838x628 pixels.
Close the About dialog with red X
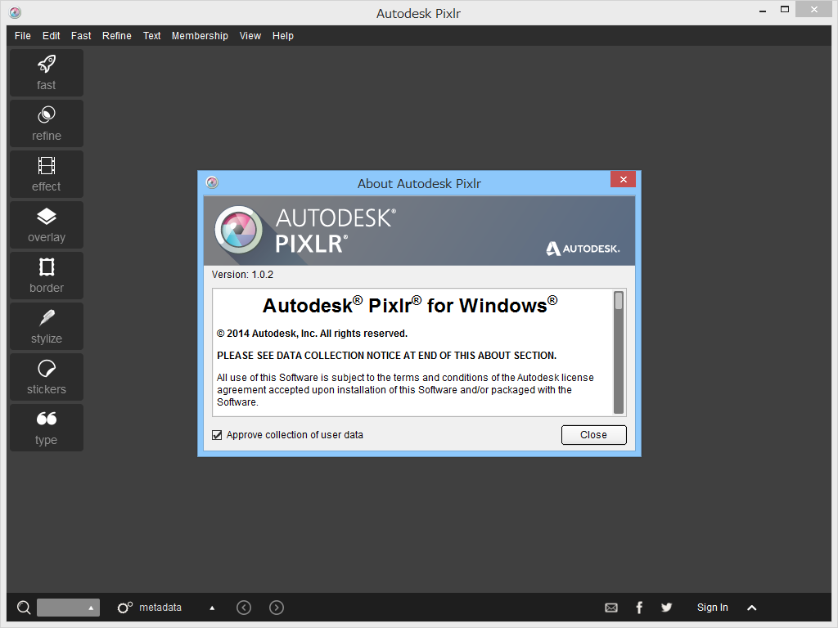(623, 179)
